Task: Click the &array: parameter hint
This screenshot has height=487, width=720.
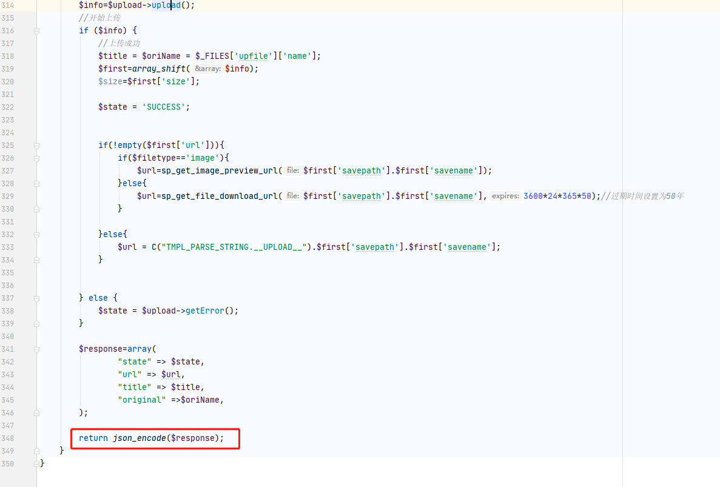Action: (207, 69)
